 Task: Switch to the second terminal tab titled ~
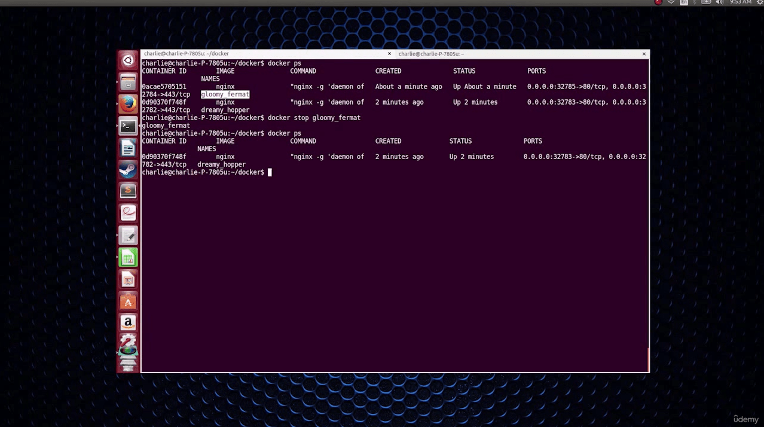coord(521,54)
